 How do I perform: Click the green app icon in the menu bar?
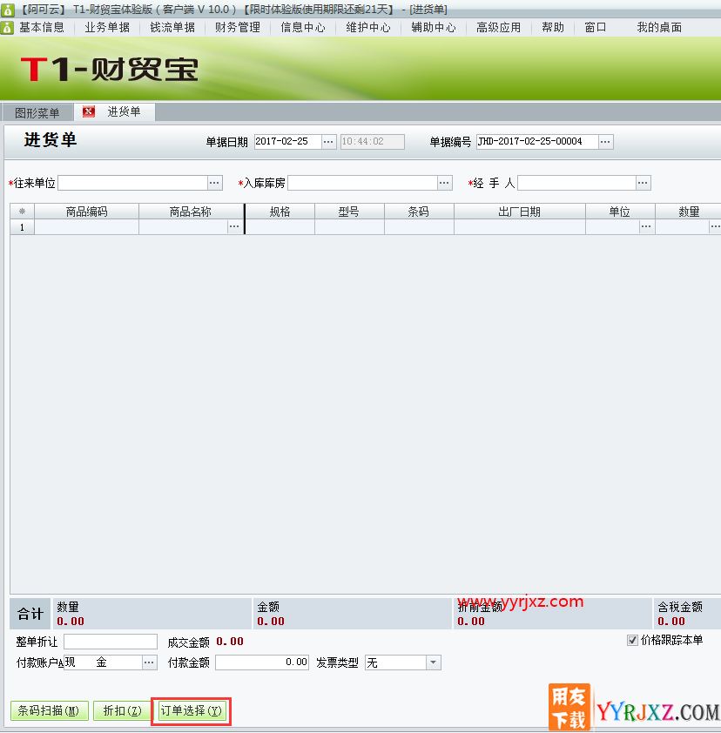click(7, 28)
